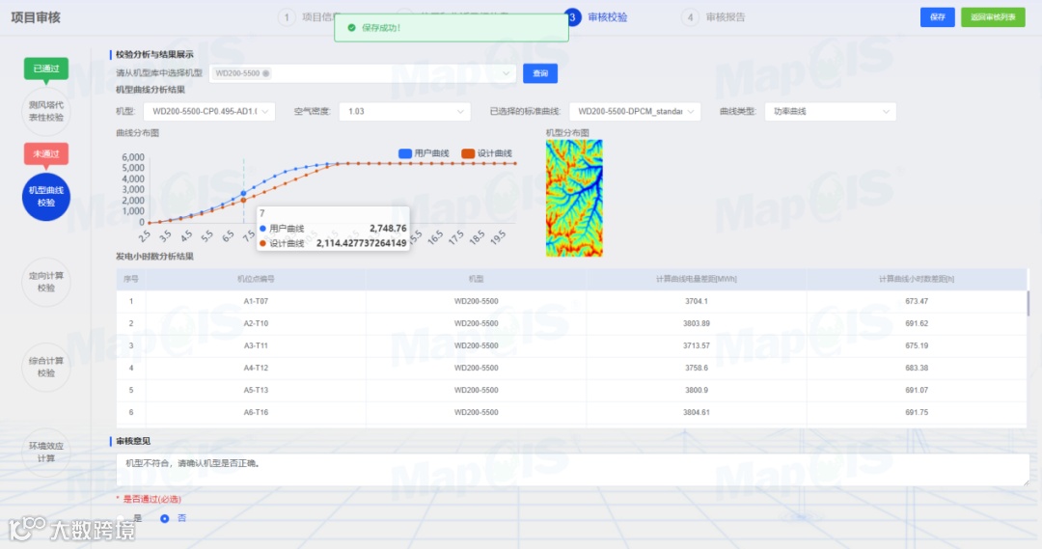Expand the 机型库 model selection dropdown
The height and width of the screenshot is (549, 1042).
[363, 73]
